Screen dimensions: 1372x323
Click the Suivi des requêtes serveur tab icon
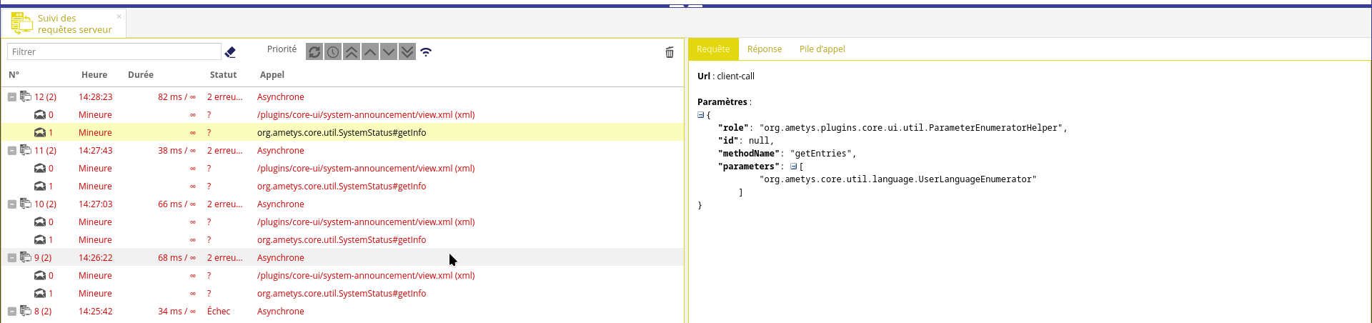21,24
